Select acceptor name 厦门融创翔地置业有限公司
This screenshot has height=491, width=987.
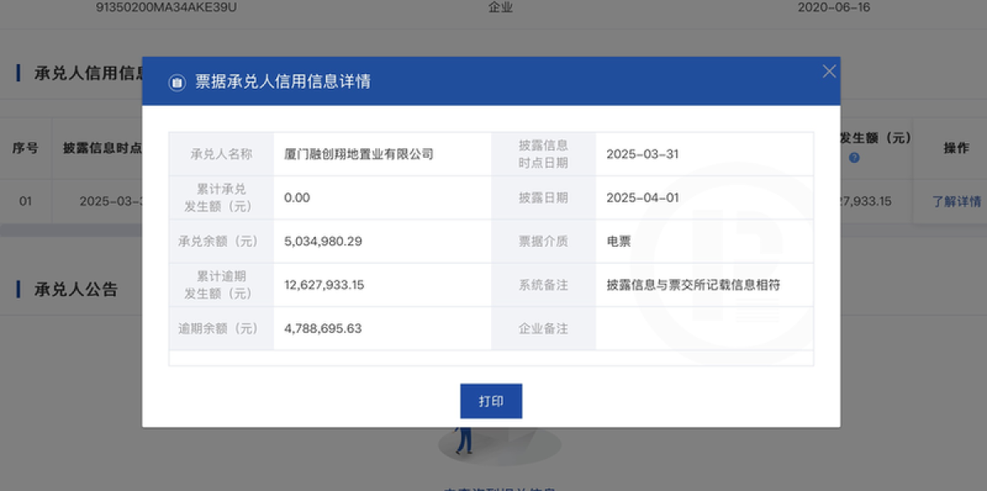click(x=359, y=154)
